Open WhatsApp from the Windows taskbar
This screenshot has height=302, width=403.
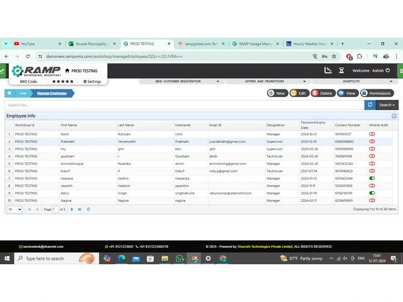(x=179, y=259)
